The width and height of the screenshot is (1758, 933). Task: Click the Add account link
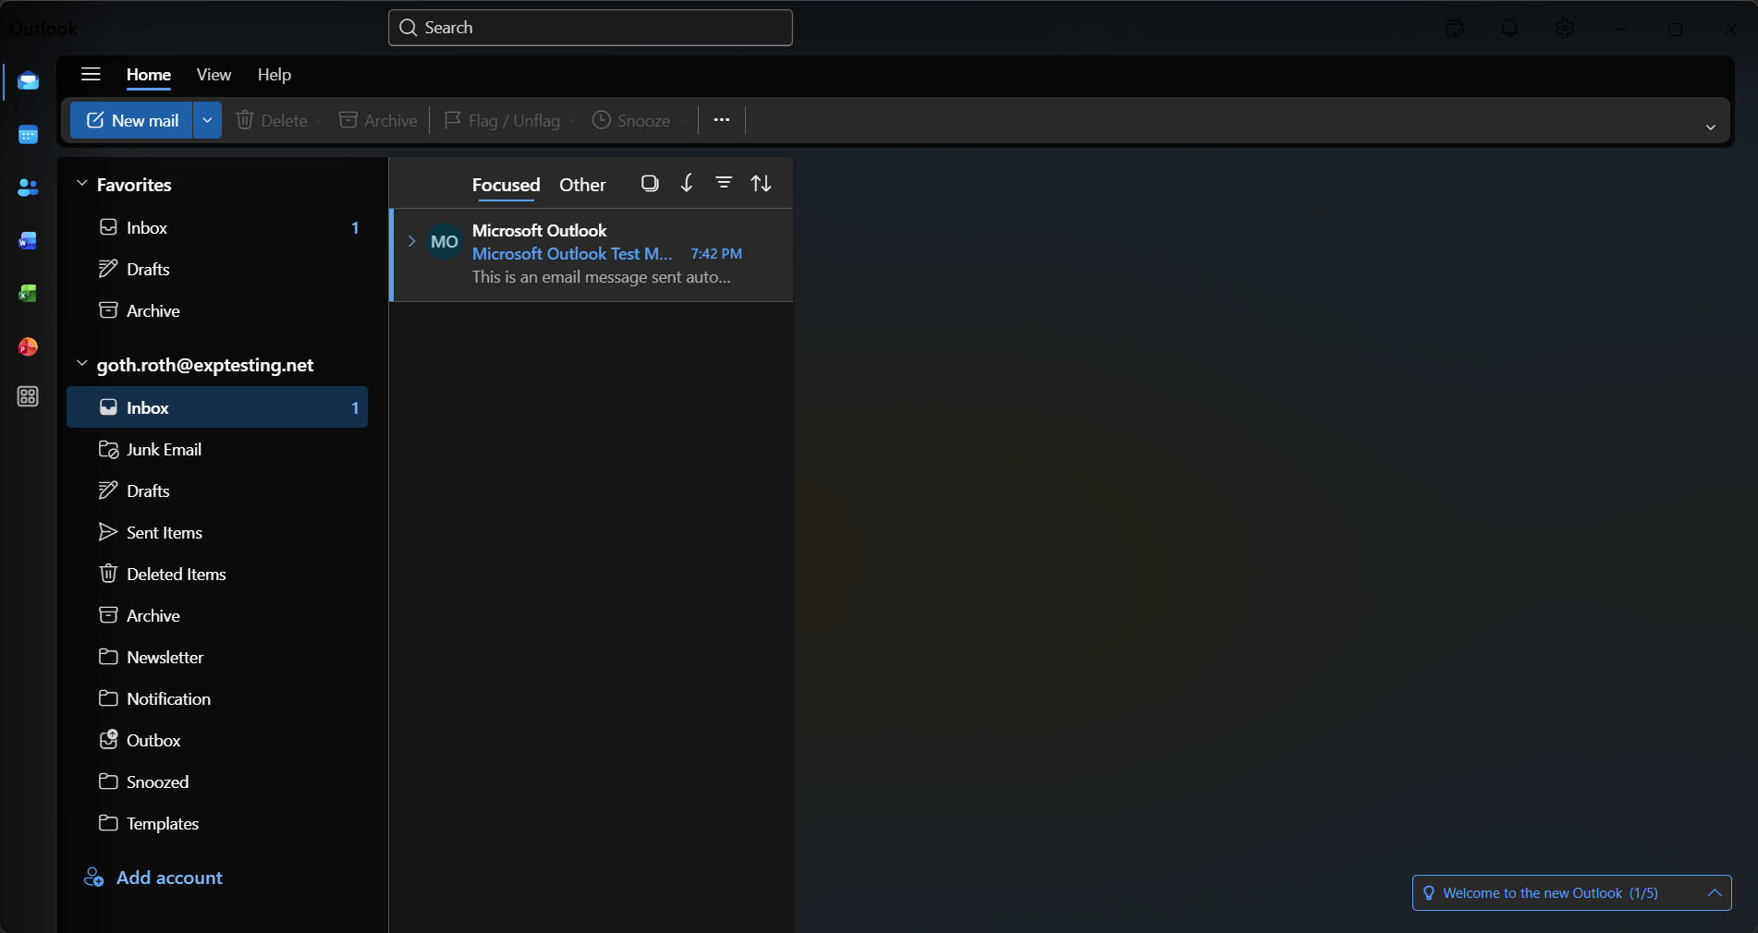(x=169, y=878)
